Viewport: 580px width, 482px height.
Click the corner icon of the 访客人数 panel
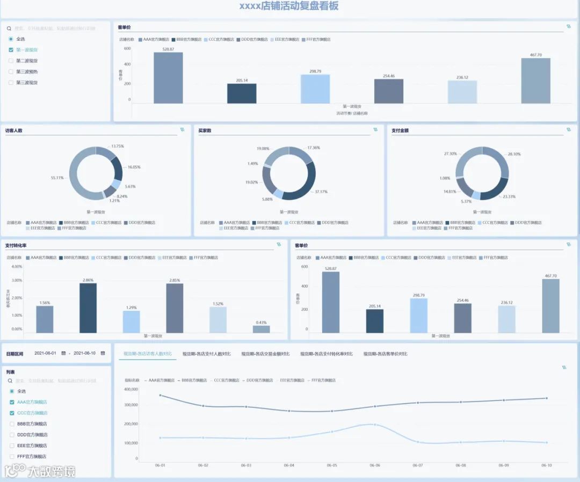pyautogui.click(x=183, y=129)
